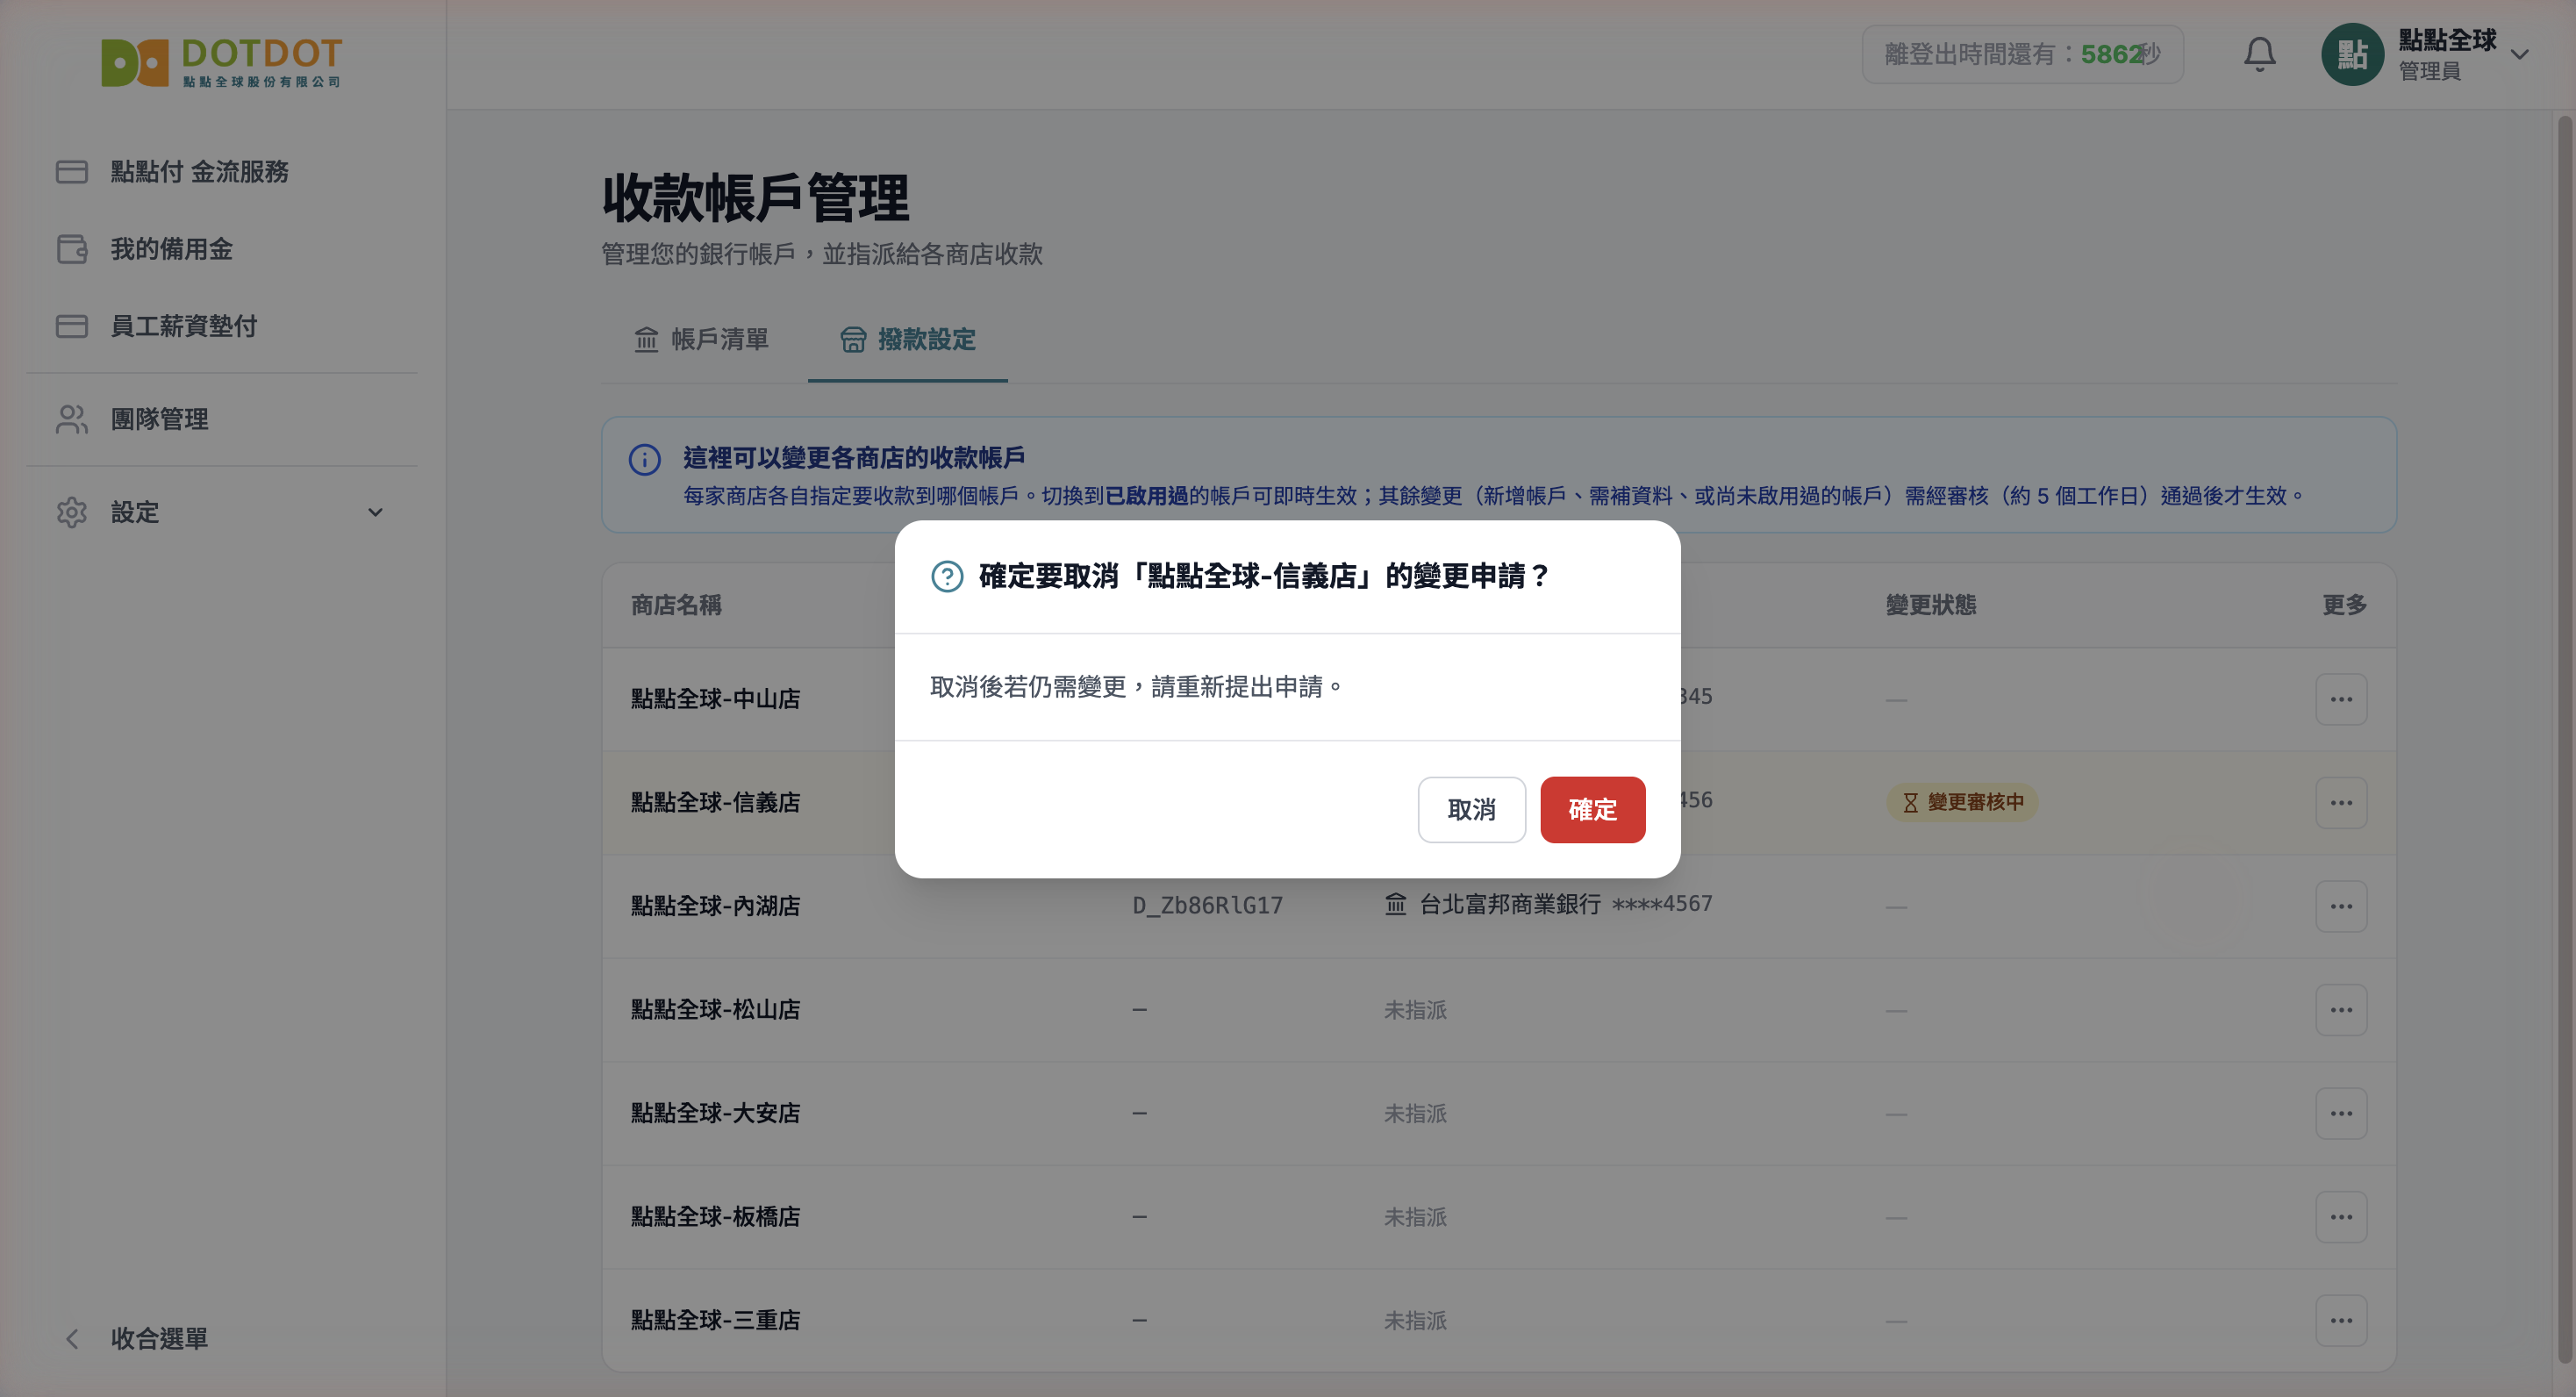Screen dimensions: 2576x1397
Task: Click store name 點點全球-三重店
Action: tap(715, 1320)
